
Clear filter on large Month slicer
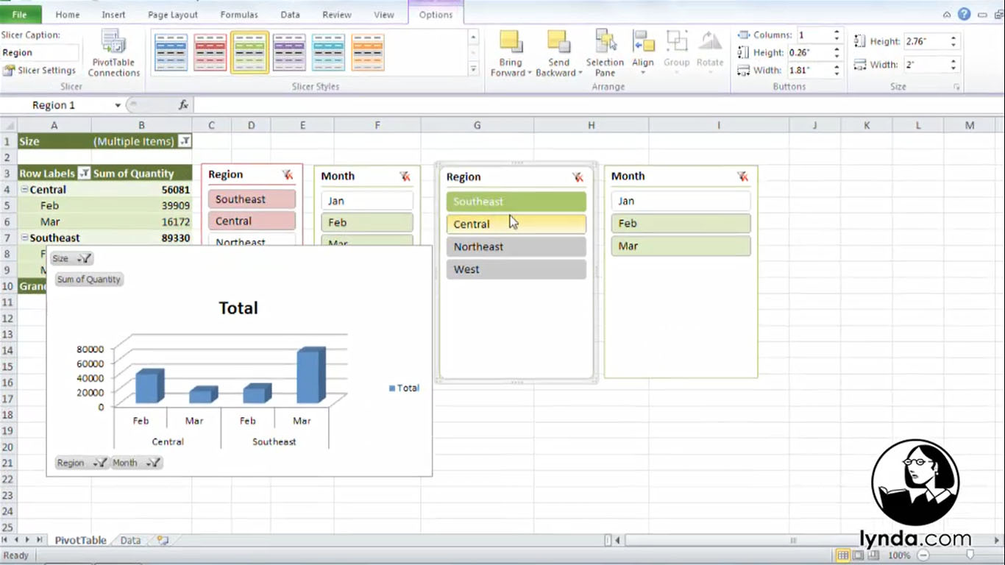pyautogui.click(x=743, y=176)
